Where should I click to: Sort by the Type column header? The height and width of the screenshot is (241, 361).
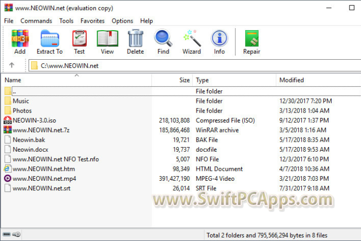coord(234,80)
